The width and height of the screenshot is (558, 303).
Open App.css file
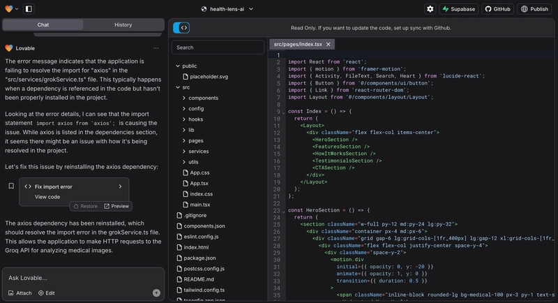pos(197,172)
